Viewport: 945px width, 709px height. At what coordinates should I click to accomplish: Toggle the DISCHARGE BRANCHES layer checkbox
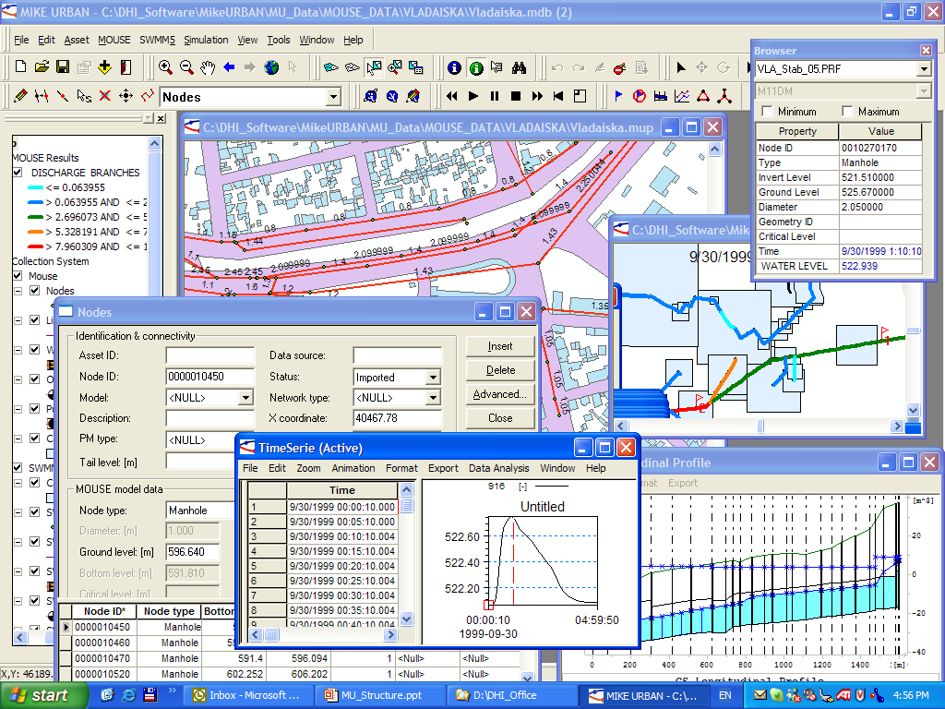(x=18, y=173)
